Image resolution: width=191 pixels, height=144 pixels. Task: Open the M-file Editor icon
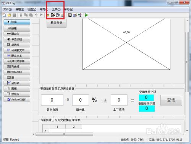70,15
